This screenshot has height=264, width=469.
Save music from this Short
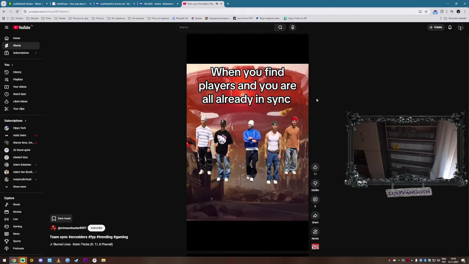click(61, 219)
